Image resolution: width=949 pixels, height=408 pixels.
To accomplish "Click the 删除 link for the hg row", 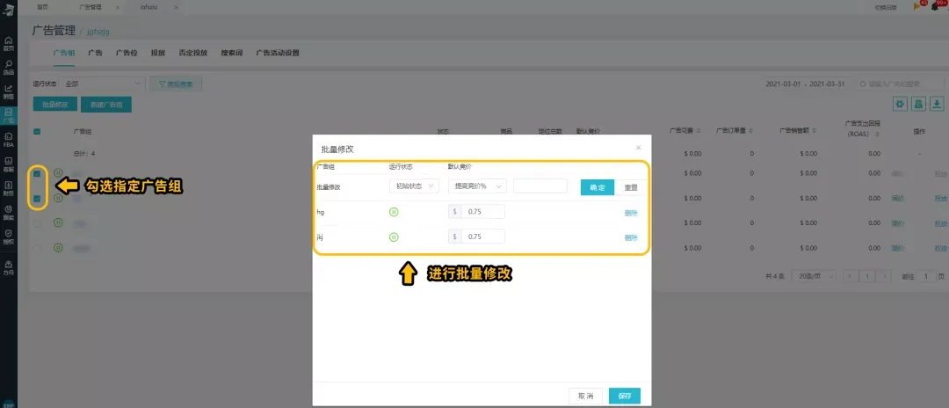I will click(631, 212).
